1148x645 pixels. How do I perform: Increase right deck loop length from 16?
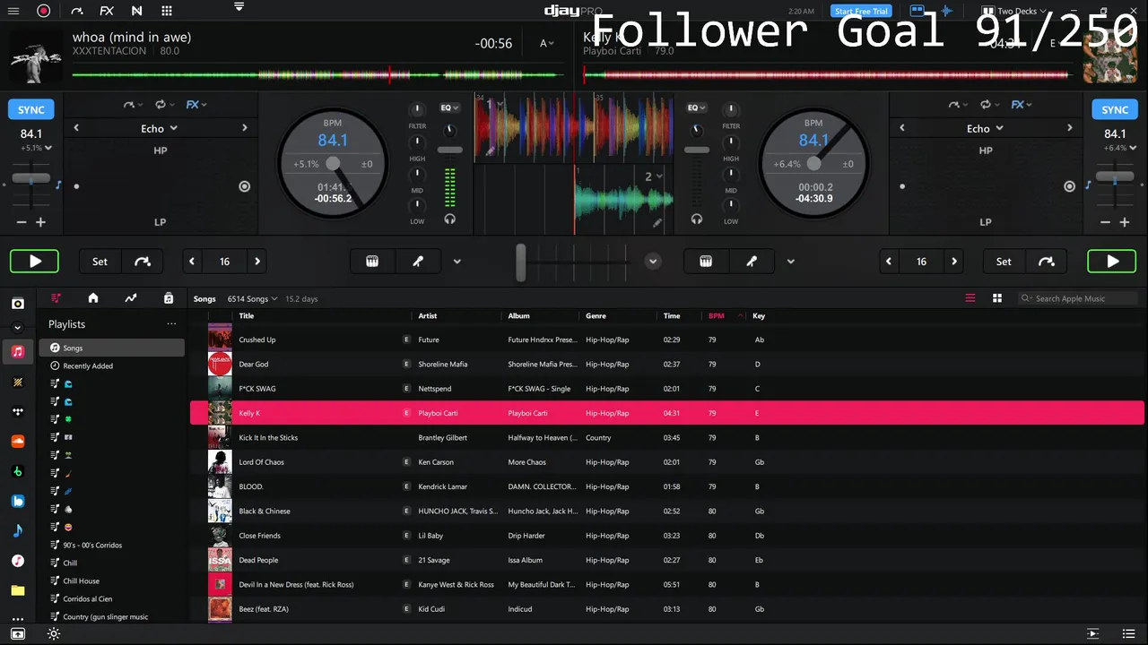[x=954, y=262]
